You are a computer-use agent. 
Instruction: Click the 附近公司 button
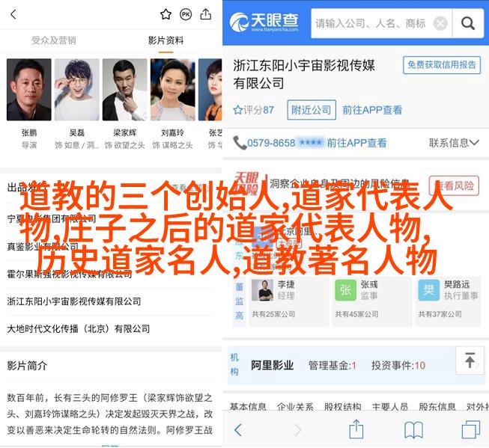click(x=312, y=110)
